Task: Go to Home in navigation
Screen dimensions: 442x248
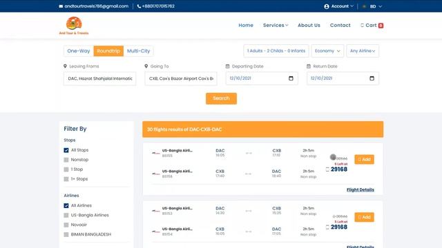Action: [x=246, y=25]
